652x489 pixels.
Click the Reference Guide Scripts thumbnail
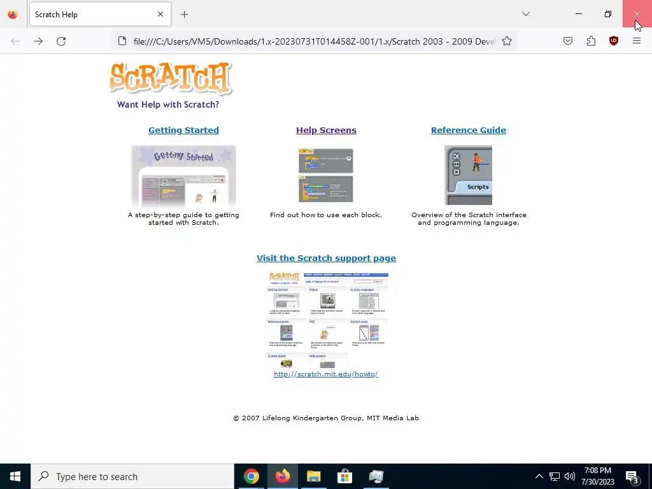(468, 175)
